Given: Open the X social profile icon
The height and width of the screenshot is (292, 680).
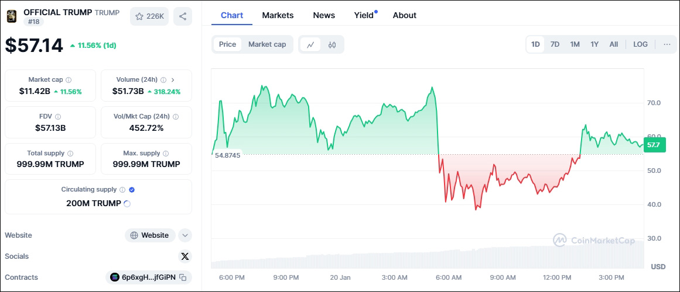Looking at the screenshot, I should tap(185, 256).
